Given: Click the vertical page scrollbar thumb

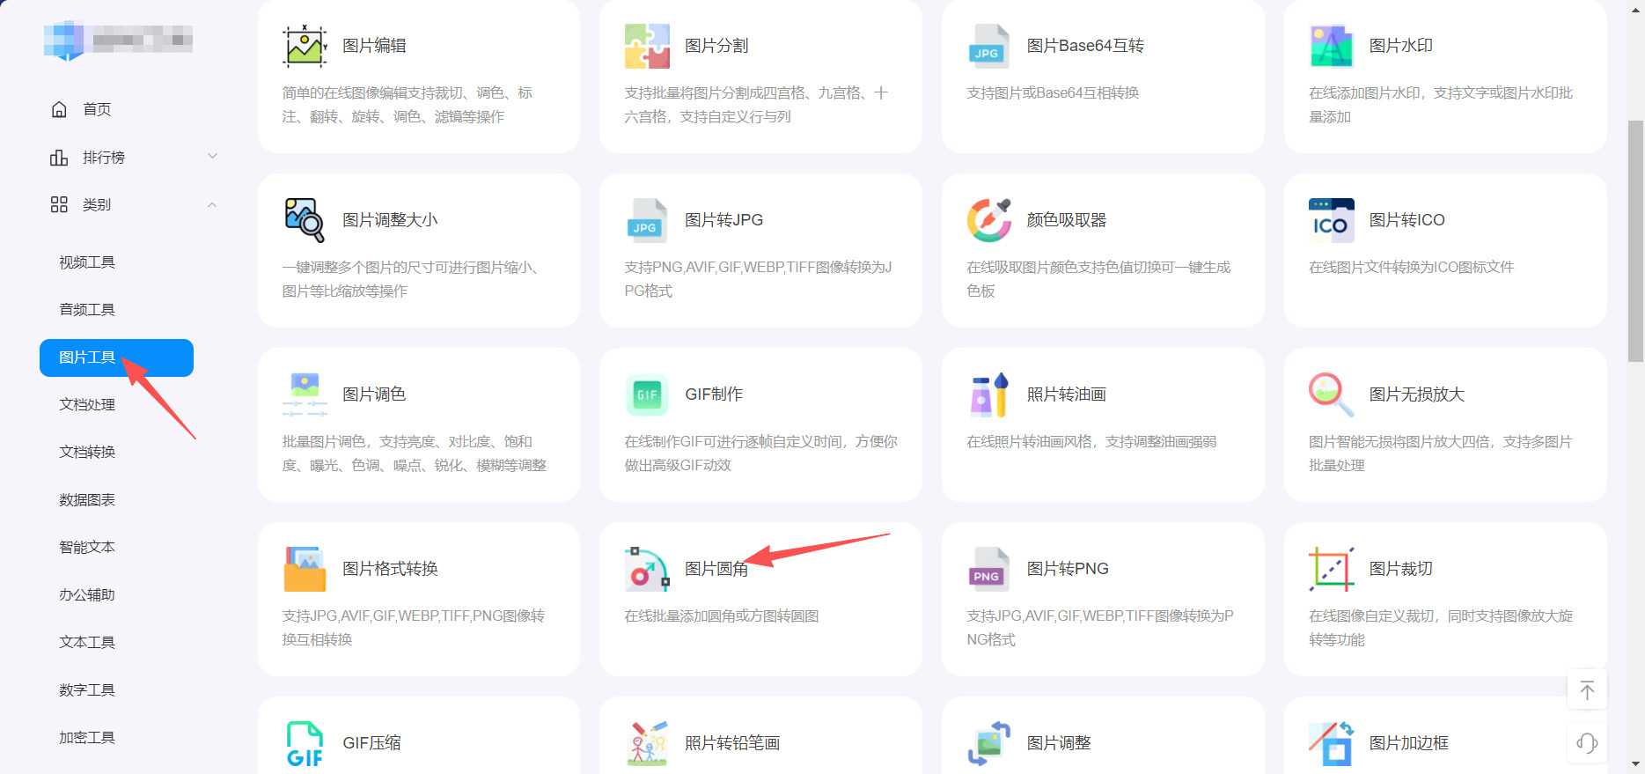Looking at the screenshot, I should tap(1635, 241).
